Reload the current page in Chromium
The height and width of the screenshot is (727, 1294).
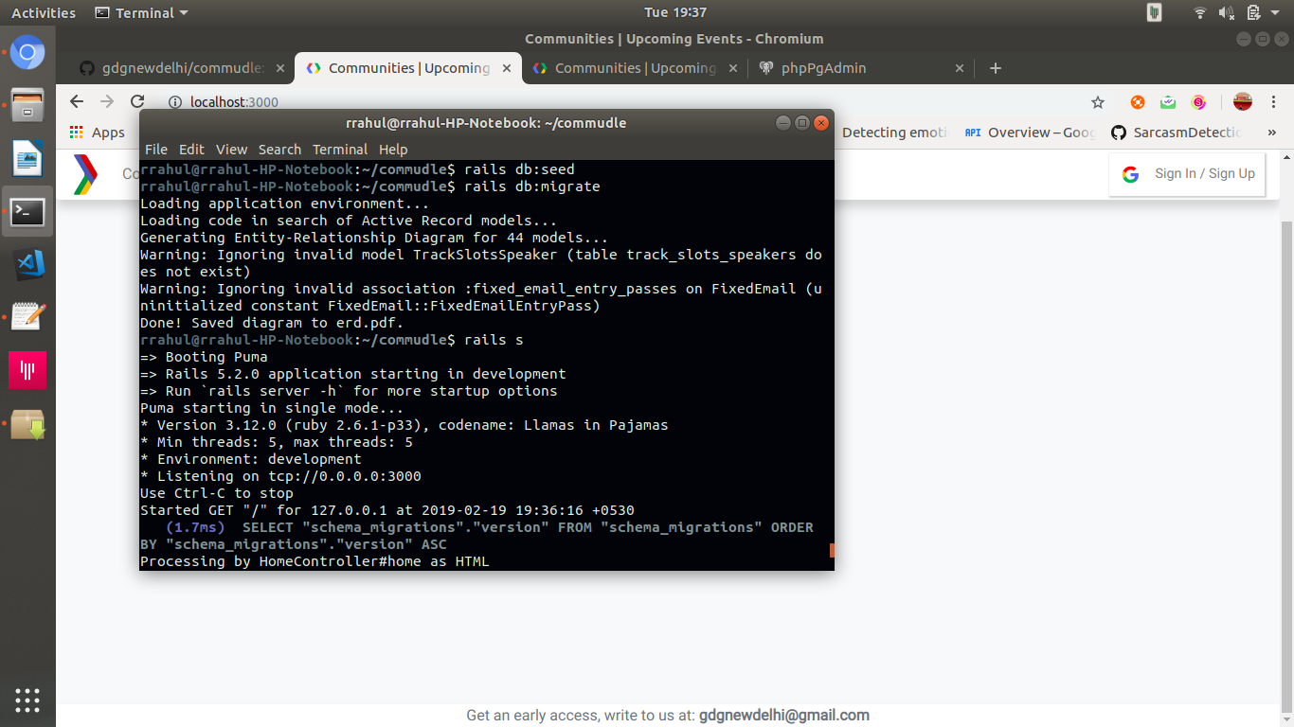tap(136, 101)
